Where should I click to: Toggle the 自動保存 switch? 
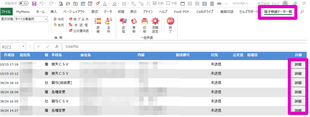pyautogui.click(x=24, y=4)
